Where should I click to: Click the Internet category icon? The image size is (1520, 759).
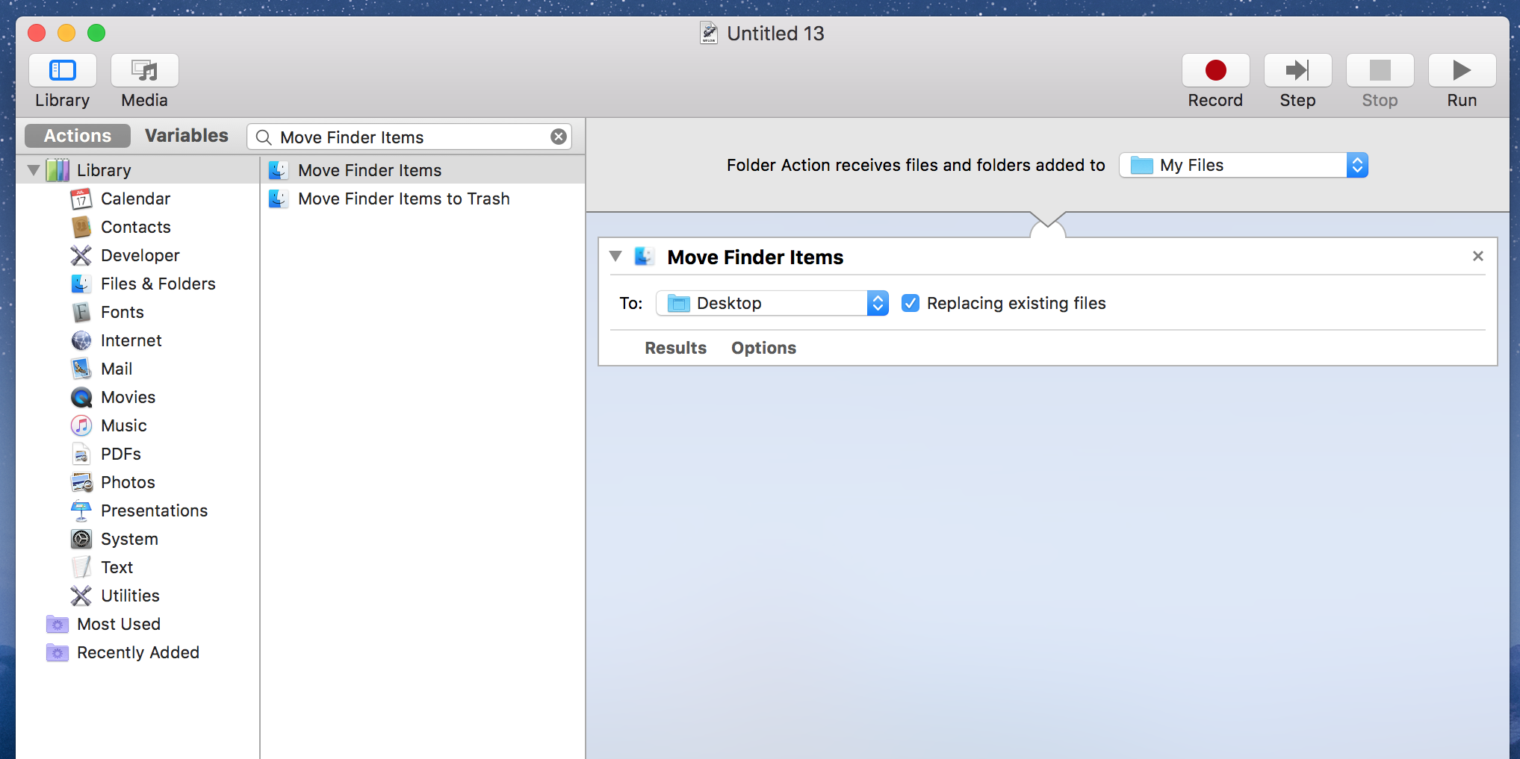(x=81, y=340)
